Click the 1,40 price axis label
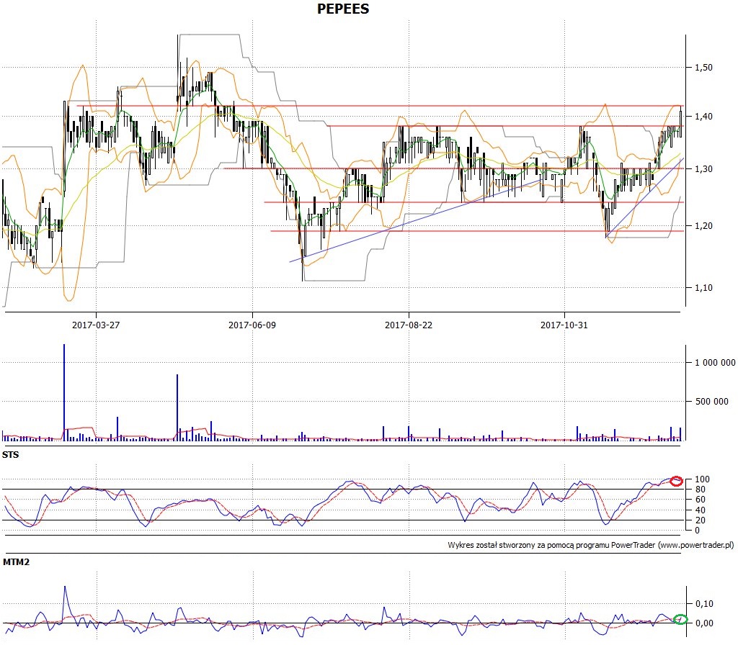The image size is (738, 645). (704, 116)
